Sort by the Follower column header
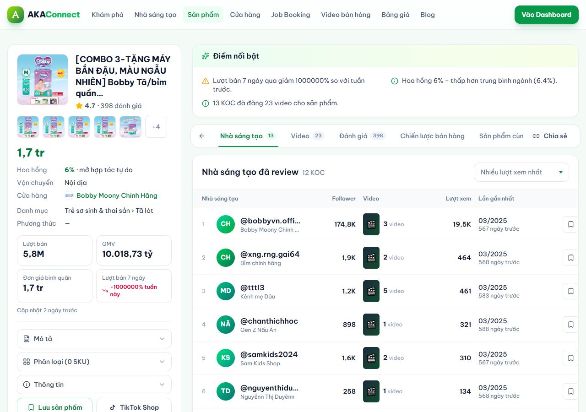The image size is (586, 412). pos(344,199)
